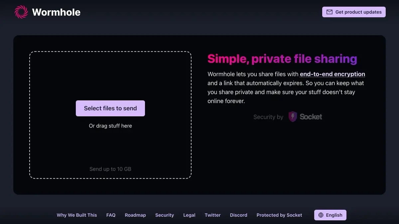This screenshot has height=224, width=399.
Task: Click the Wormhole brand name text
Action: coord(56,12)
